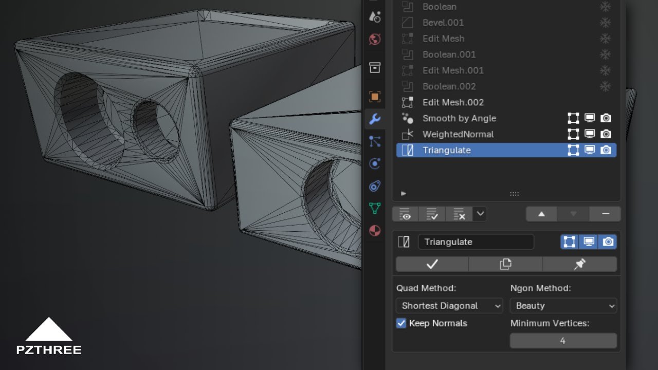This screenshot has width=658, height=370.
Task: Open the Collection properties tab
Action: pyautogui.click(x=375, y=67)
